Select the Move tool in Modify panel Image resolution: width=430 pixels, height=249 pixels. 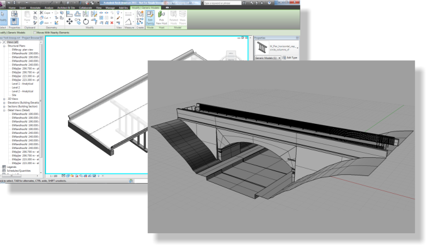click(69, 21)
